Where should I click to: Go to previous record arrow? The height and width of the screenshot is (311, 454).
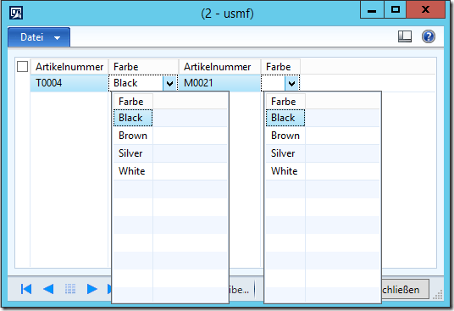click(x=48, y=289)
